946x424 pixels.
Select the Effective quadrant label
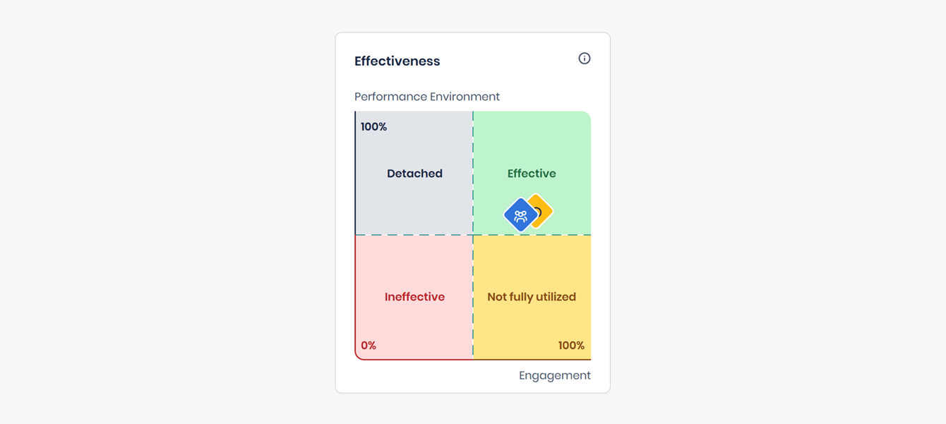532,174
